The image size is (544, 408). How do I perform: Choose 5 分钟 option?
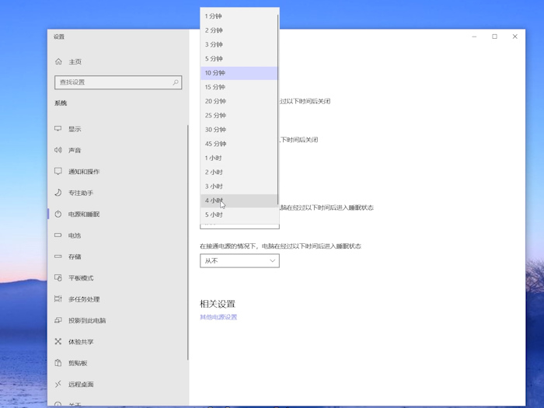click(x=239, y=59)
